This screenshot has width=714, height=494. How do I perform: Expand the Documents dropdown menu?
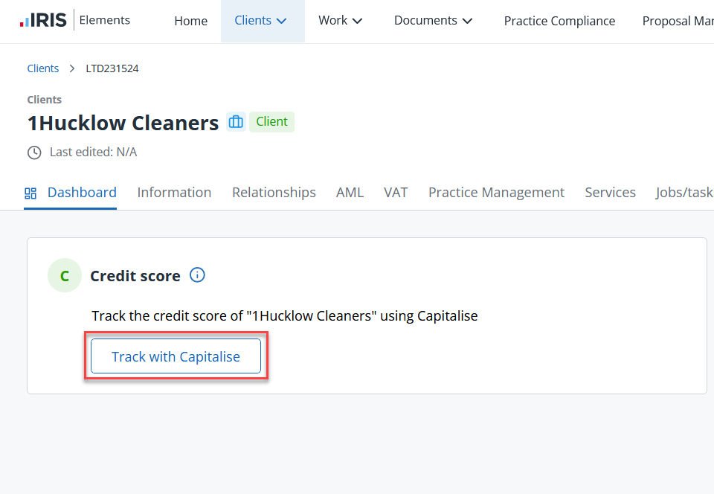434,21
